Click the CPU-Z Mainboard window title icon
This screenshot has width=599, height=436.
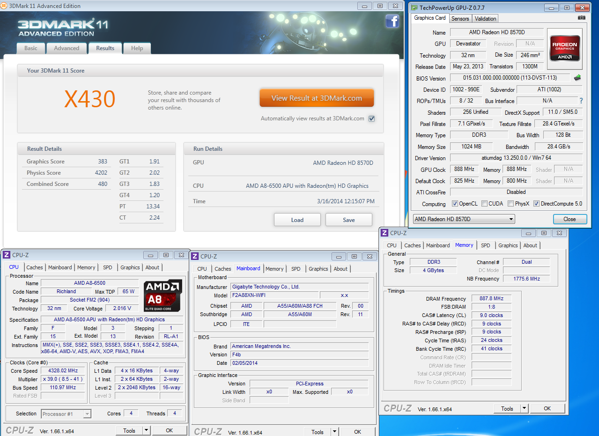[x=195, y=256]
